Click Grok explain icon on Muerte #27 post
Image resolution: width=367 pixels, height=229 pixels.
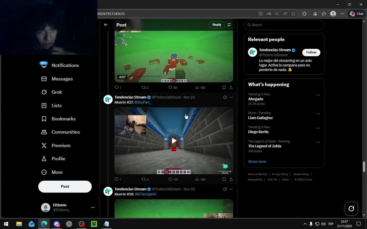225,97
